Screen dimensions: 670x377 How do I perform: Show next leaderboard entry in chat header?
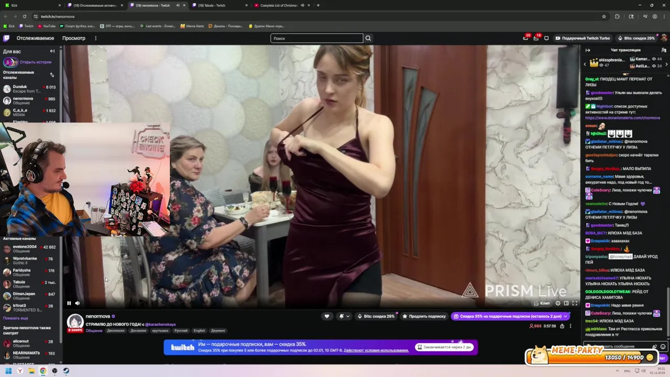coord(666,64)
